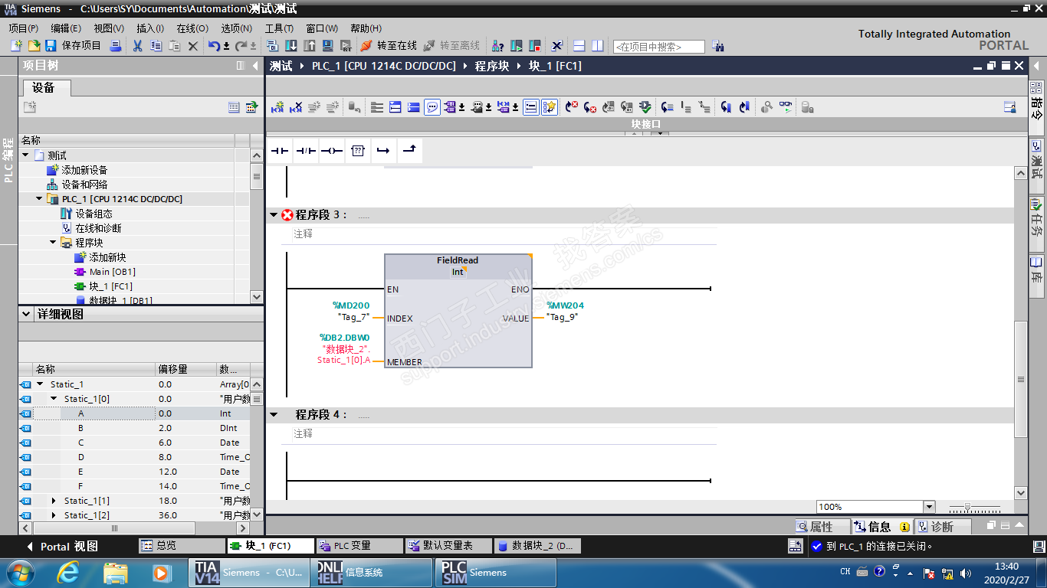This screenshot has width=1047, height=588.
Task: Open the zoom level 100% dropdown
Action: pos(930,507)
